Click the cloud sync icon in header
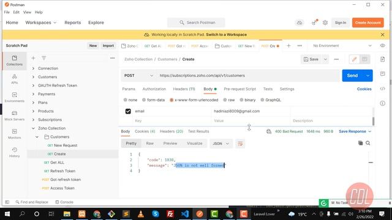392x220 pixels. (300, 23)
